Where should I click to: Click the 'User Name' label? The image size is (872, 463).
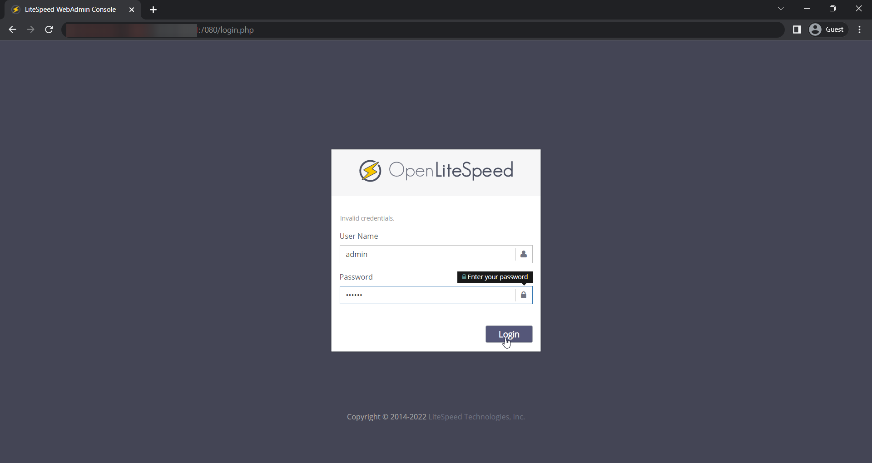pyautogui.click(x=359, y=236)
